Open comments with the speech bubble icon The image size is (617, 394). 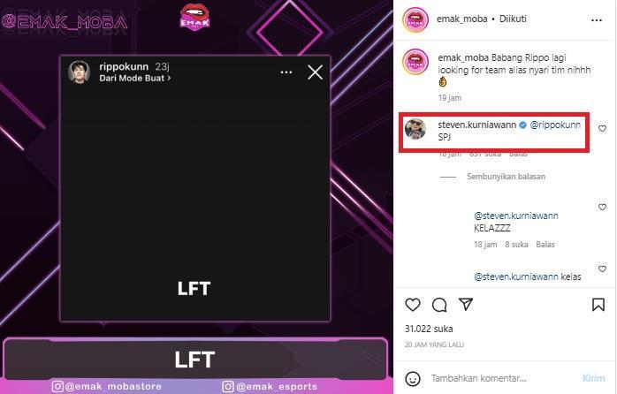(x=439, y=305)
